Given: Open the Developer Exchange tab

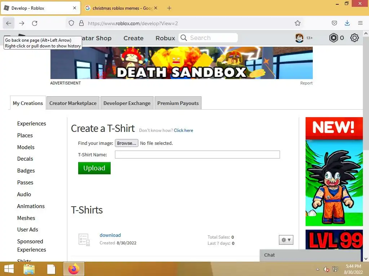Looking at the screenshot, I should (127, 103).
